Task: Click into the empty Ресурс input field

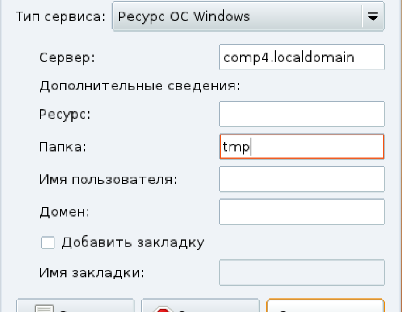Action: (302, 114)
